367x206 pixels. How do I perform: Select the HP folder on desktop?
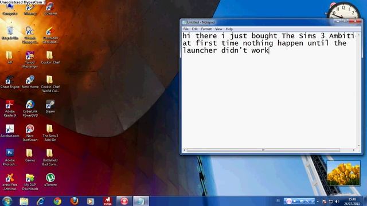10,57
